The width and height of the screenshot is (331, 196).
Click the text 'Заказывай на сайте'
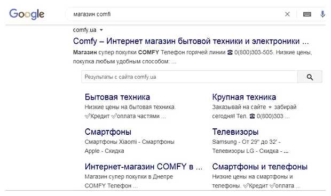coord(239,107)
